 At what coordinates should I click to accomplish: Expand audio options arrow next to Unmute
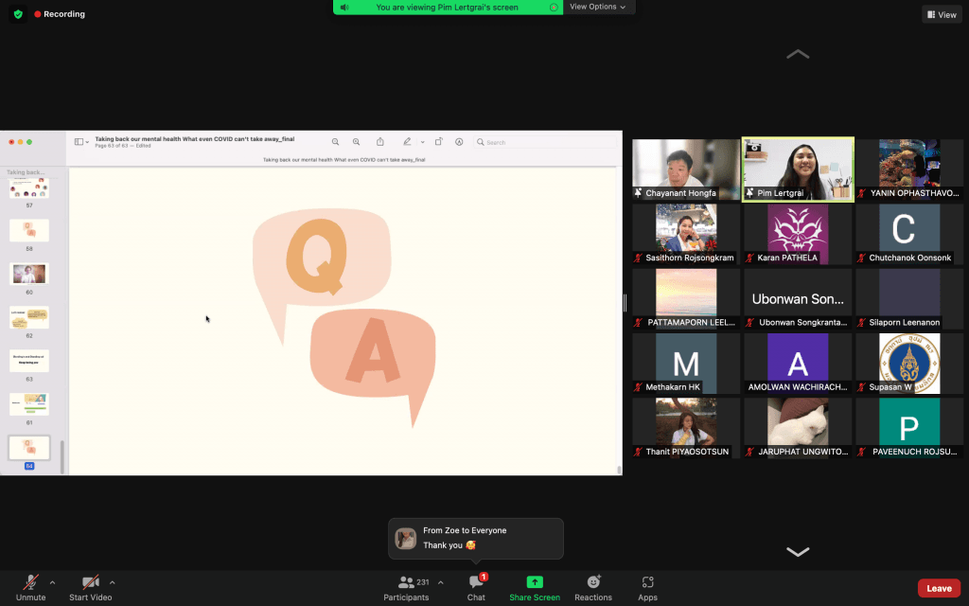[x=52, y=582]
